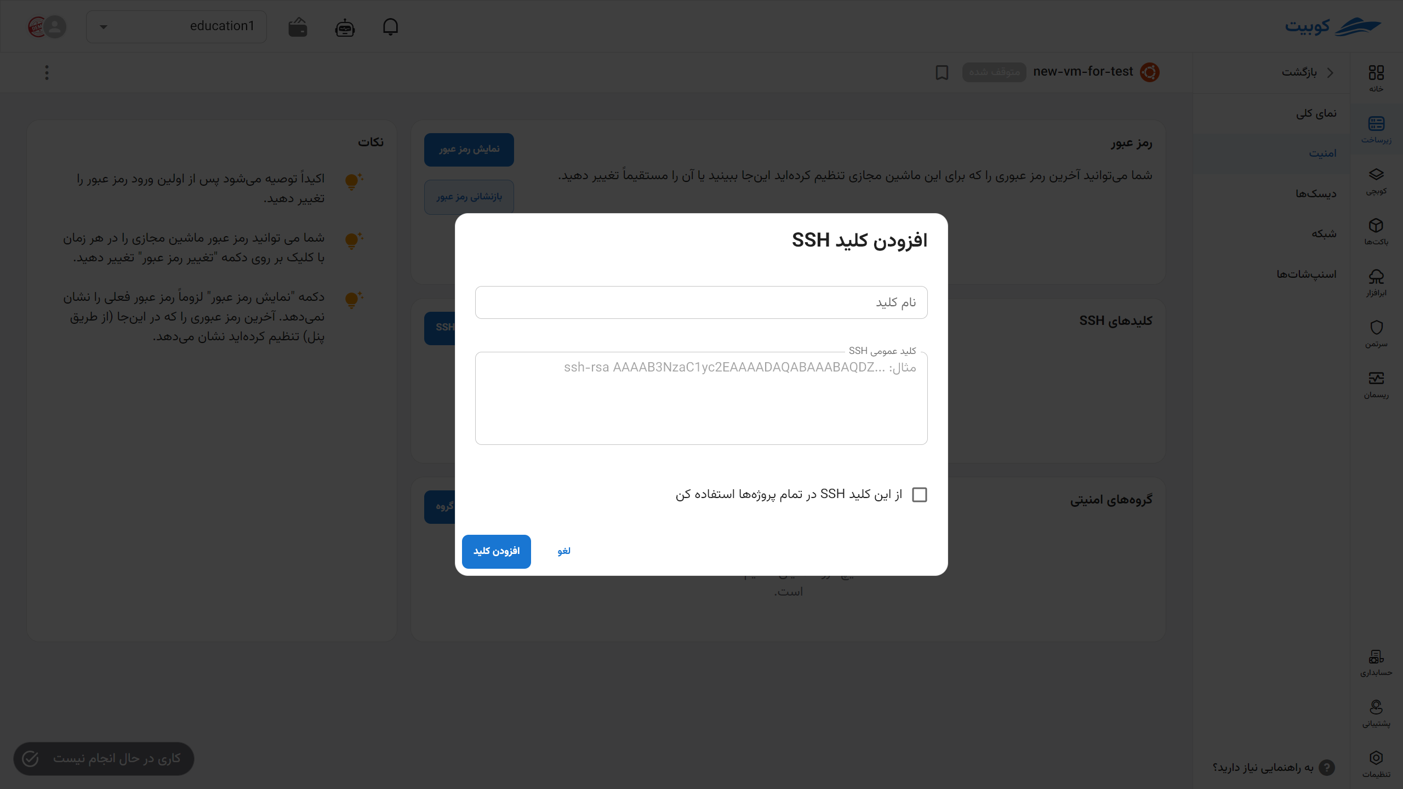Select the سرتمن shield icon
Viewport: 1403px width, 789px height.
tap(1377, 328)
